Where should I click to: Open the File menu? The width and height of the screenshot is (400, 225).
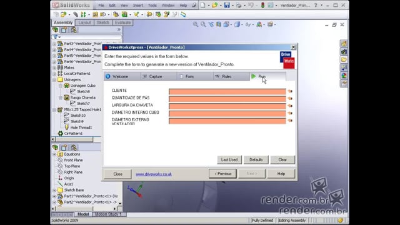tap(101, 5)
